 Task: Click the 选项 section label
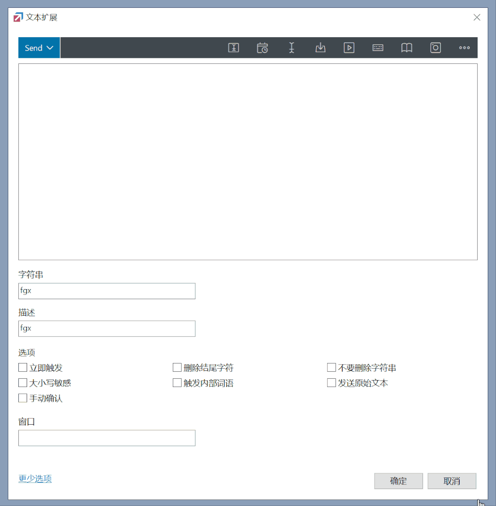click(x=27, y=352)
